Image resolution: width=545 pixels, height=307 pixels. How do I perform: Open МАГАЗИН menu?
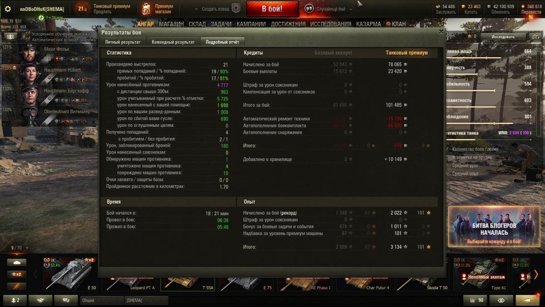click(x=172, y=24)
